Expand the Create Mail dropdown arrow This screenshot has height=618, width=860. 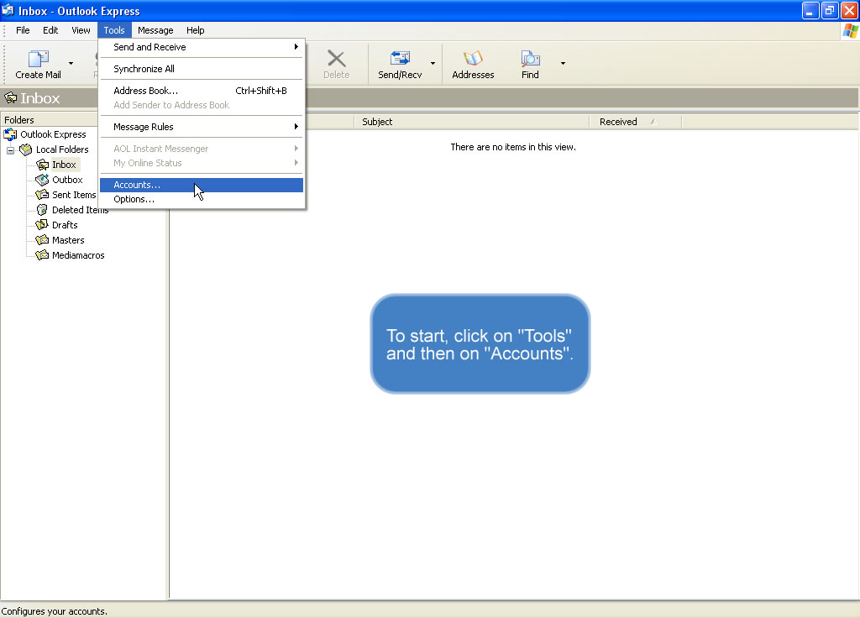click(71, 63)
